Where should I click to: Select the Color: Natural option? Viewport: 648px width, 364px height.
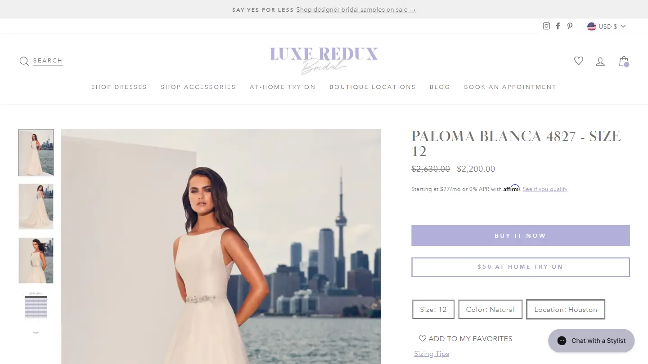490,309
